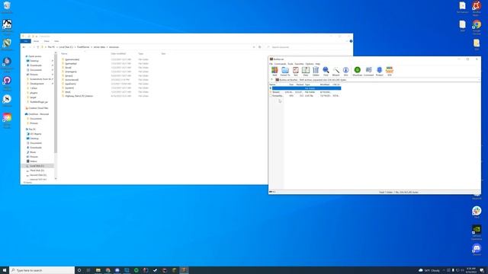The height and width of the screenshot is (274, 488).
Task: Open the File menu in WinRAR
Action: pyautogui.click(x=271, y=64)
